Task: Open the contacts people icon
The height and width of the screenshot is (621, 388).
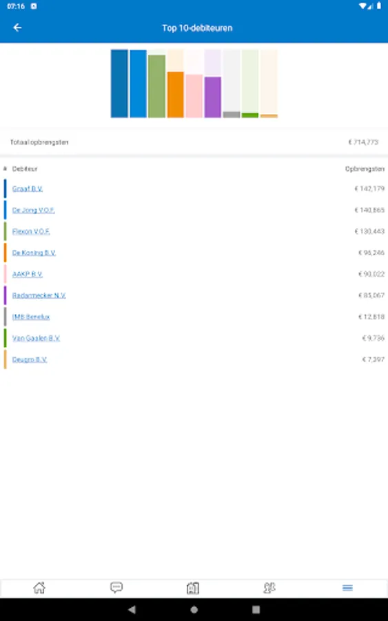Action: pyautogui.click(x=269, y=588)
